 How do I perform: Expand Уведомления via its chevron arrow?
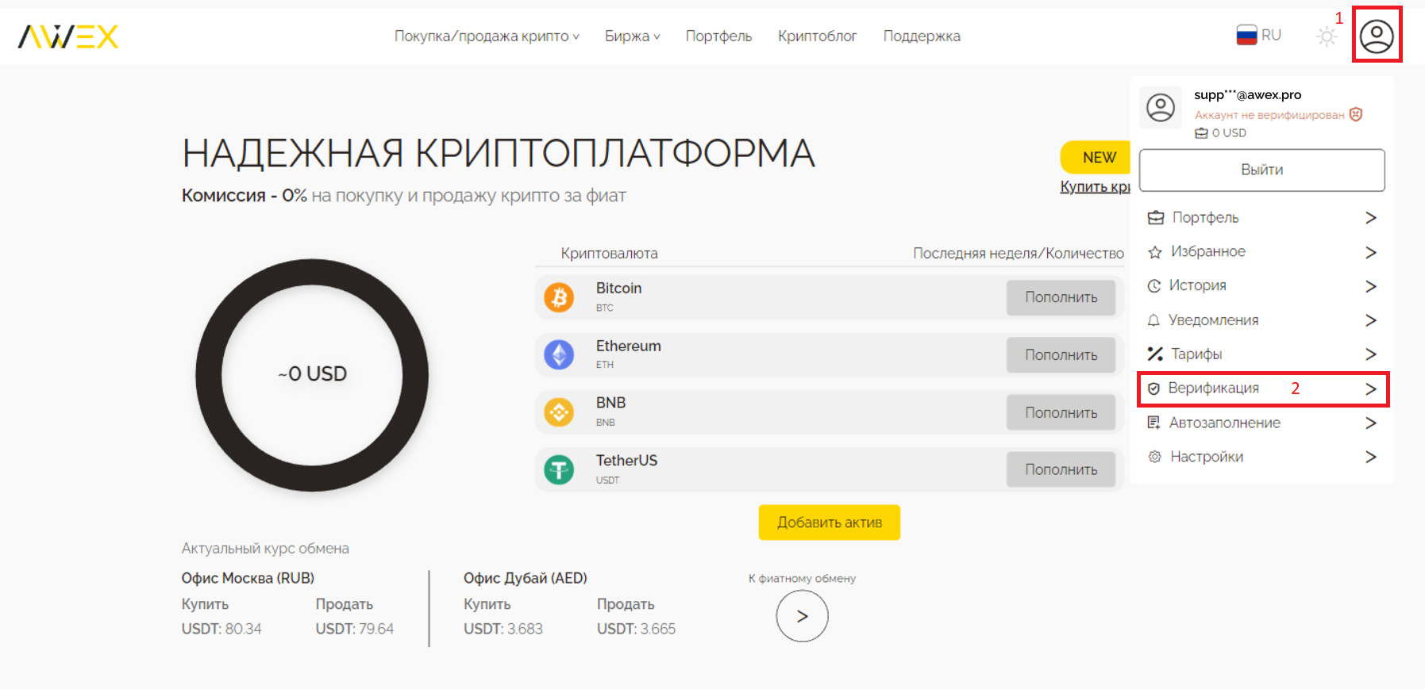pyautogui.click(x=1371, y=320)
